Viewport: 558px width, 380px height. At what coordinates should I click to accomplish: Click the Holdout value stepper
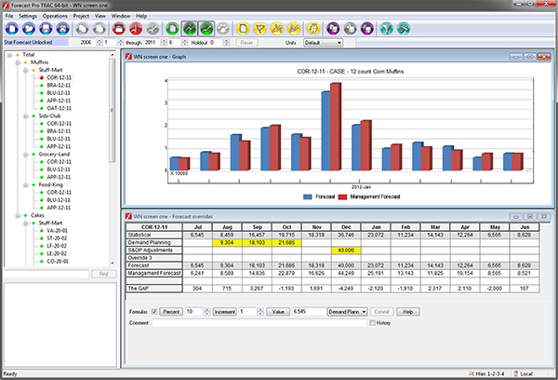tap(226, 43)
